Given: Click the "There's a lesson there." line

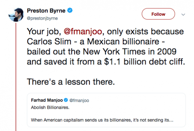Looking at the screenshot, I should pyautogui.click(x=71, y=81).
